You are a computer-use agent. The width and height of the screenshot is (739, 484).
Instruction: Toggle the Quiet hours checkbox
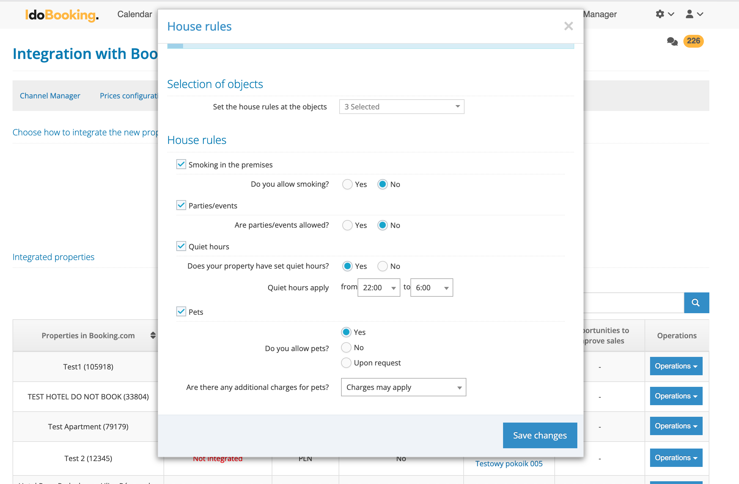click(x=181, y=246)
